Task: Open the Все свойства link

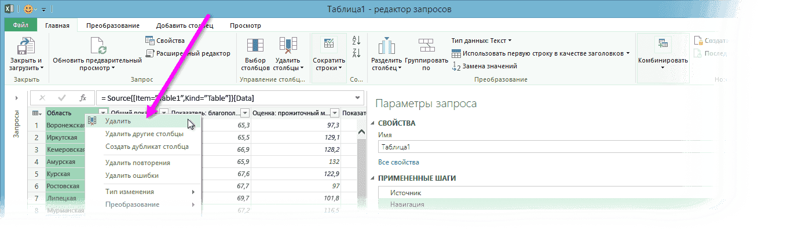Action: (398, 162)
